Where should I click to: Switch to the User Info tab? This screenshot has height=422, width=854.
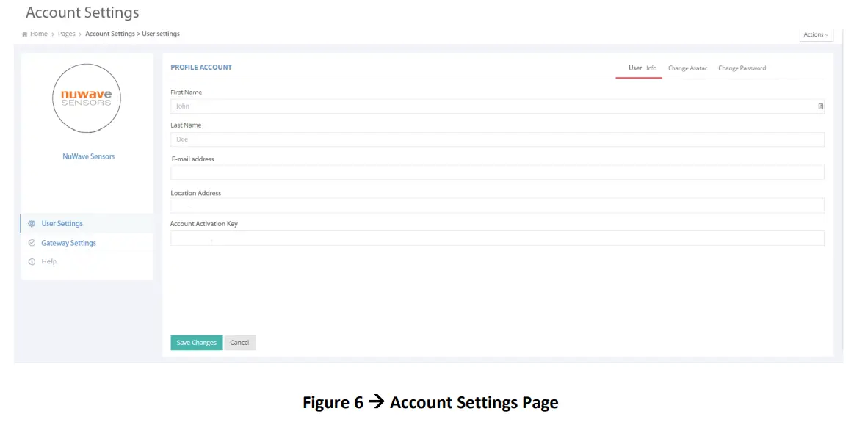pos(642,68)
